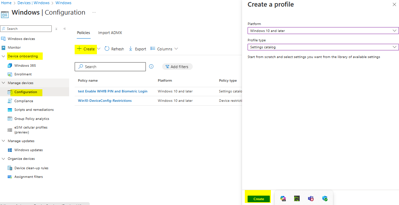The image size is (399, 205).
Task: Open the Windows devices icon in sidebar
Action: tap(3, 39)
